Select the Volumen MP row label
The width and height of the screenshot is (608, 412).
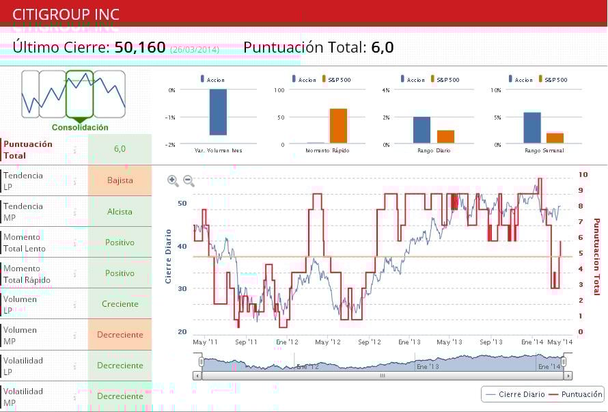(x=20, y=335)
